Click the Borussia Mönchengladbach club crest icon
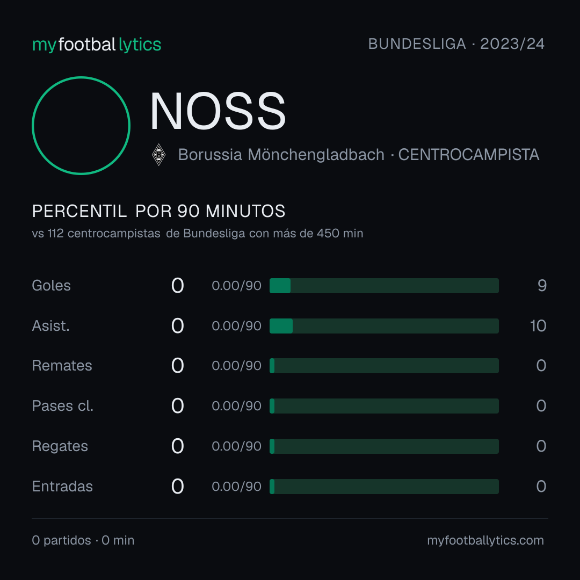The width and height of the screenshot is (580, 580). coord(158,155)
